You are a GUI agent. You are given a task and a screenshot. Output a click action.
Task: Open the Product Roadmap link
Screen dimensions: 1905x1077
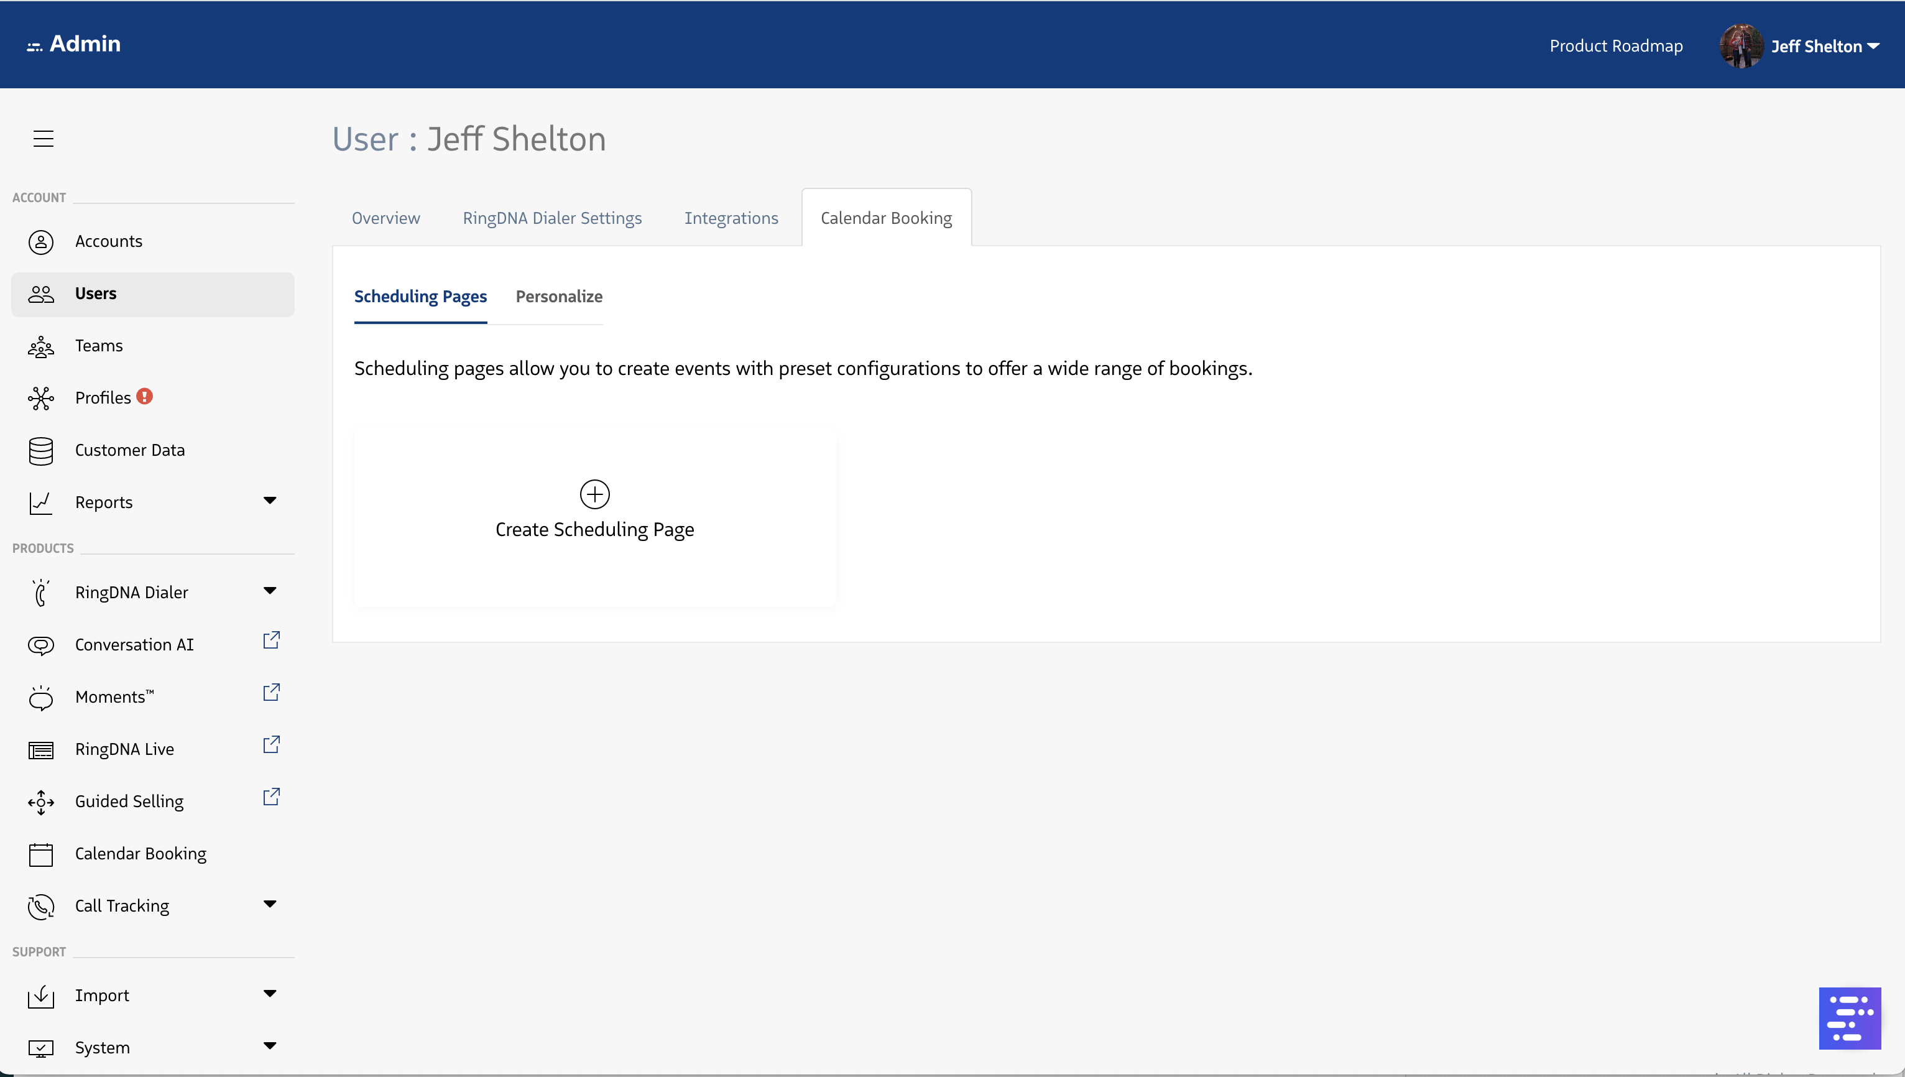[1616, 46]
